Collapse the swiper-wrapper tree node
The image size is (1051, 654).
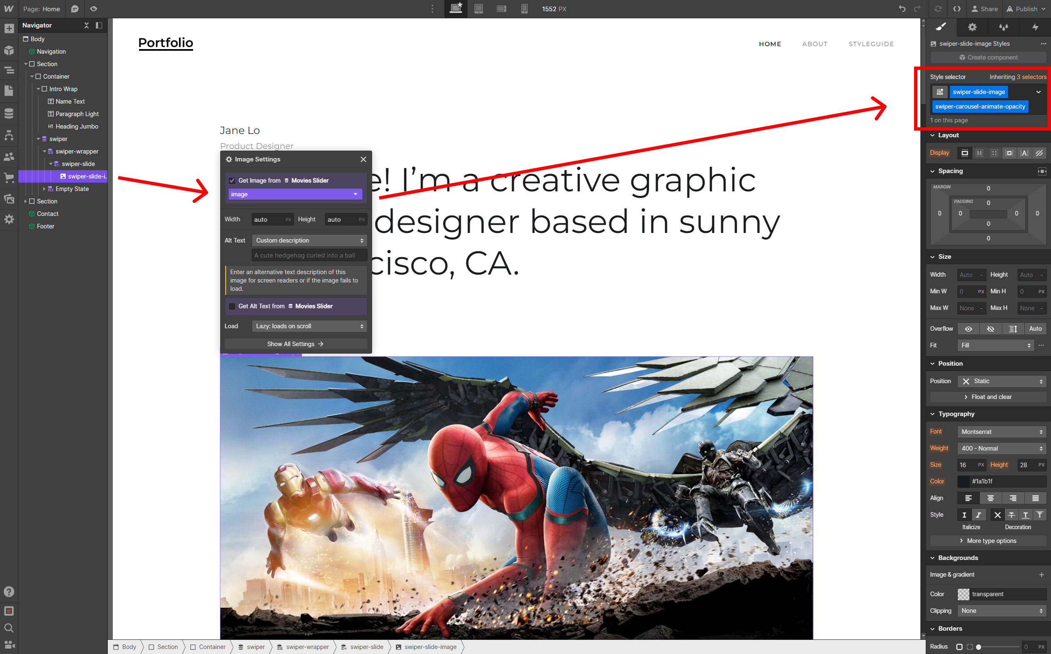pos(45,151)
